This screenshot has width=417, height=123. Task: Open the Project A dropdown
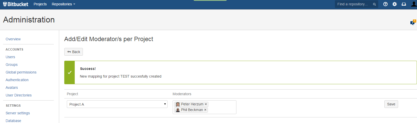(117, 104)
